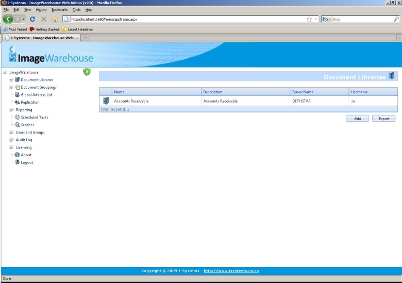
Task: Open the Latest Headlines bookmark
Action: point(77,29)
